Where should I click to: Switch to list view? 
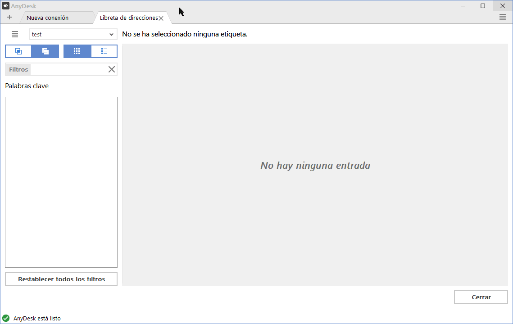tap(104, 51)
